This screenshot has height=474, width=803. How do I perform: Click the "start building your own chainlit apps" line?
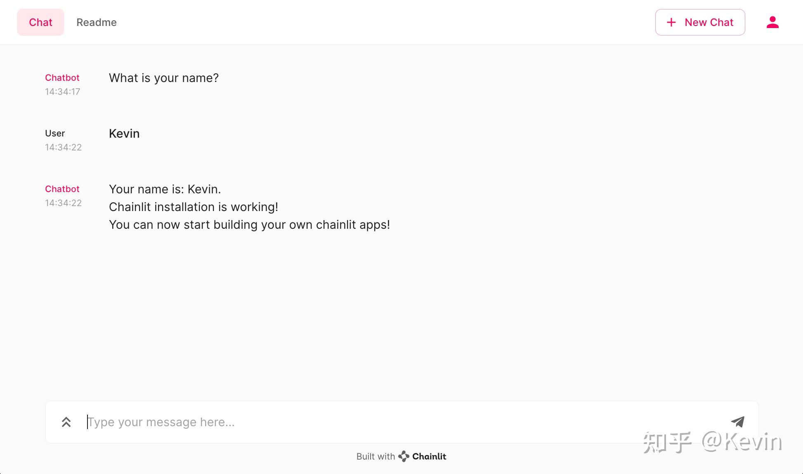(x=249, y=225)
